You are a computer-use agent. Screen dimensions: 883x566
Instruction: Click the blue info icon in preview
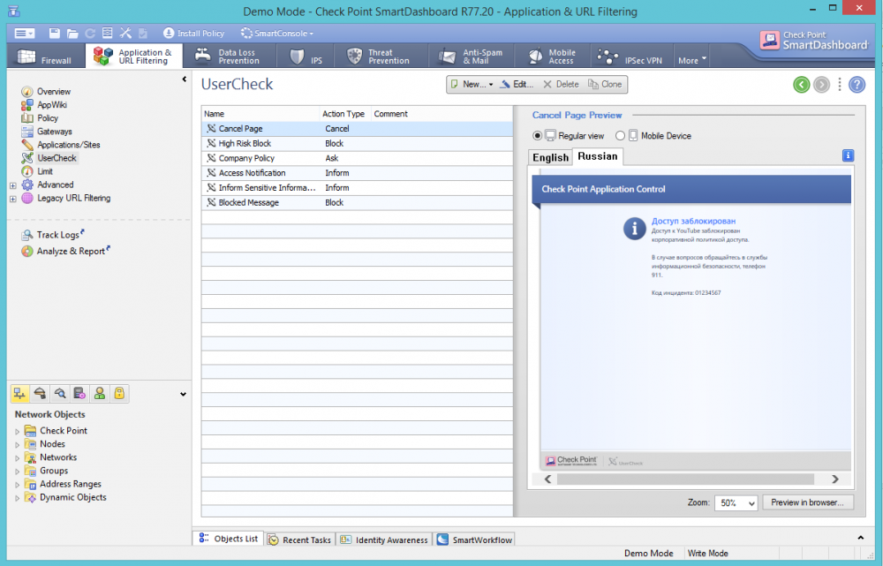pos(848,155)
